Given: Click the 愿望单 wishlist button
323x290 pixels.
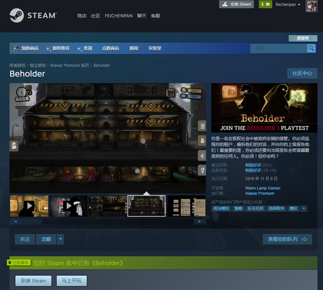Looking at the screenshot, I should point(303,38).
